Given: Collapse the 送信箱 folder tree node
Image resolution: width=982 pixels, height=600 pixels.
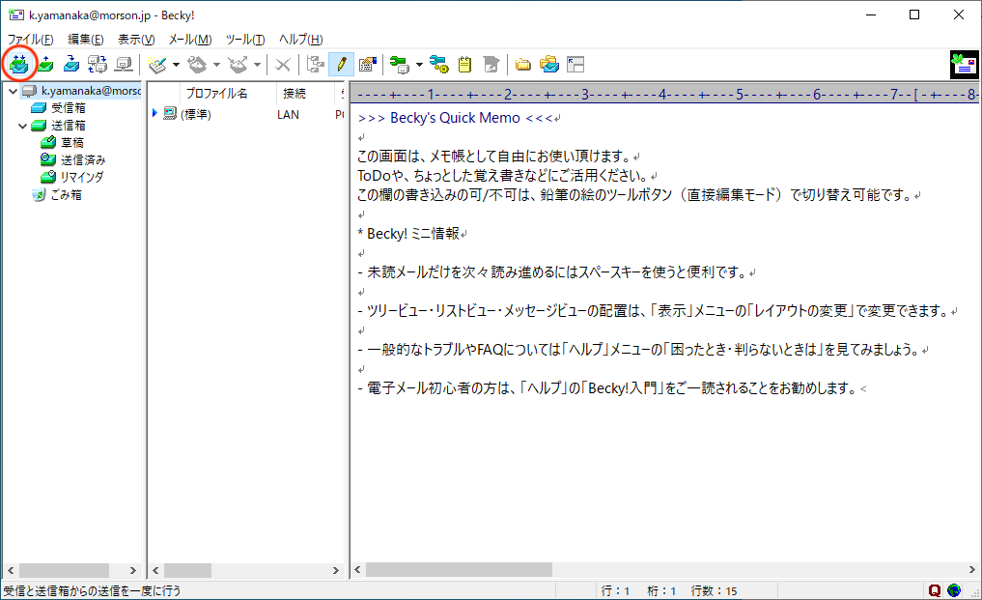Looking at the screenshot, I should tap(23, 126).
